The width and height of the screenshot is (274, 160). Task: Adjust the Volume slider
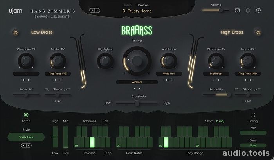tap(216, 10)
